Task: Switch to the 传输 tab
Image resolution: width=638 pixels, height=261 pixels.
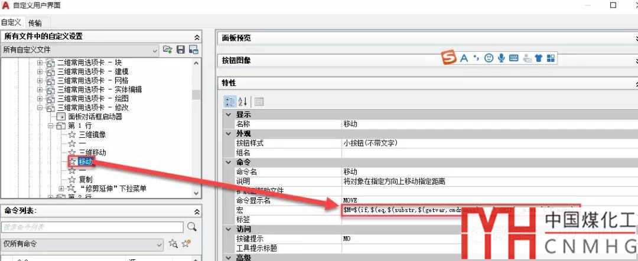Action: click(35, 23)
